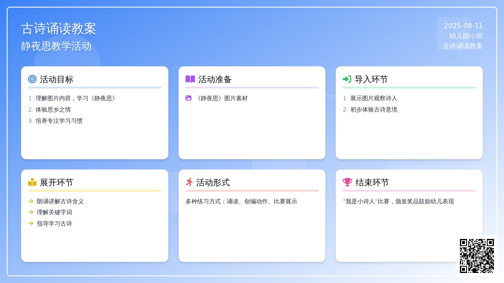Click the QR code image

click(x=477, y=256)
